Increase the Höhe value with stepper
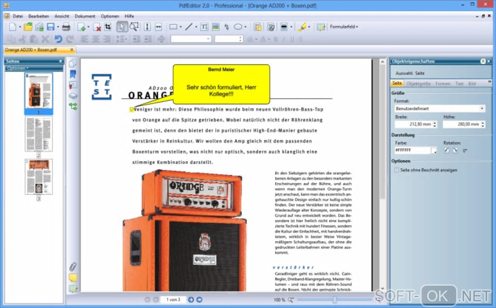 pyautogui.click(x=483, y=122)
